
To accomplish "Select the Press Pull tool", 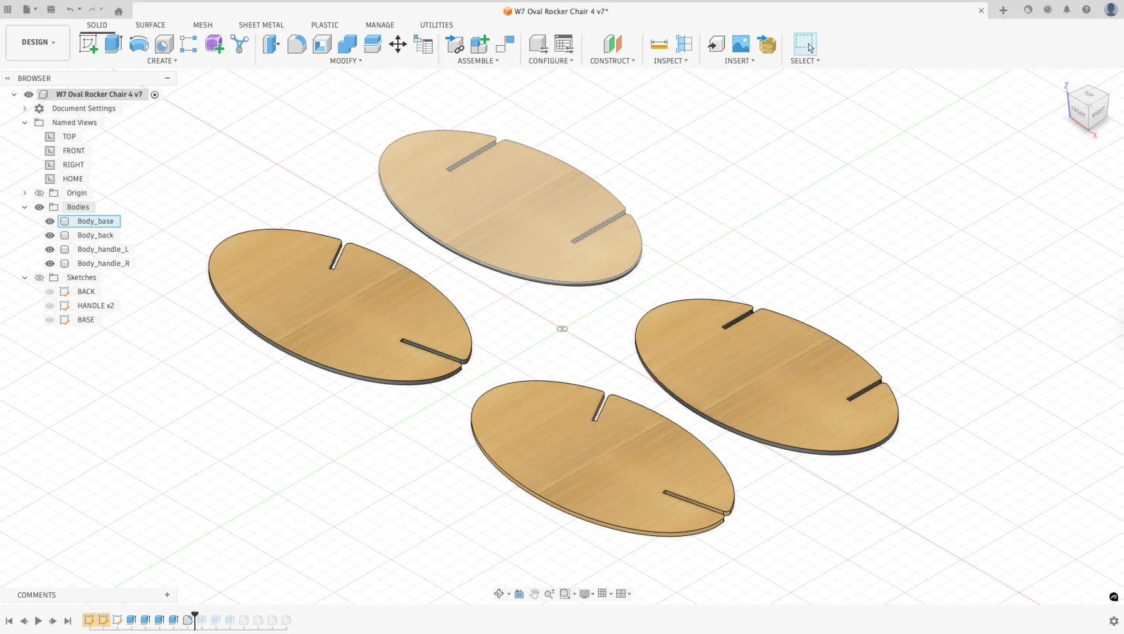I will tap(270, 44).
